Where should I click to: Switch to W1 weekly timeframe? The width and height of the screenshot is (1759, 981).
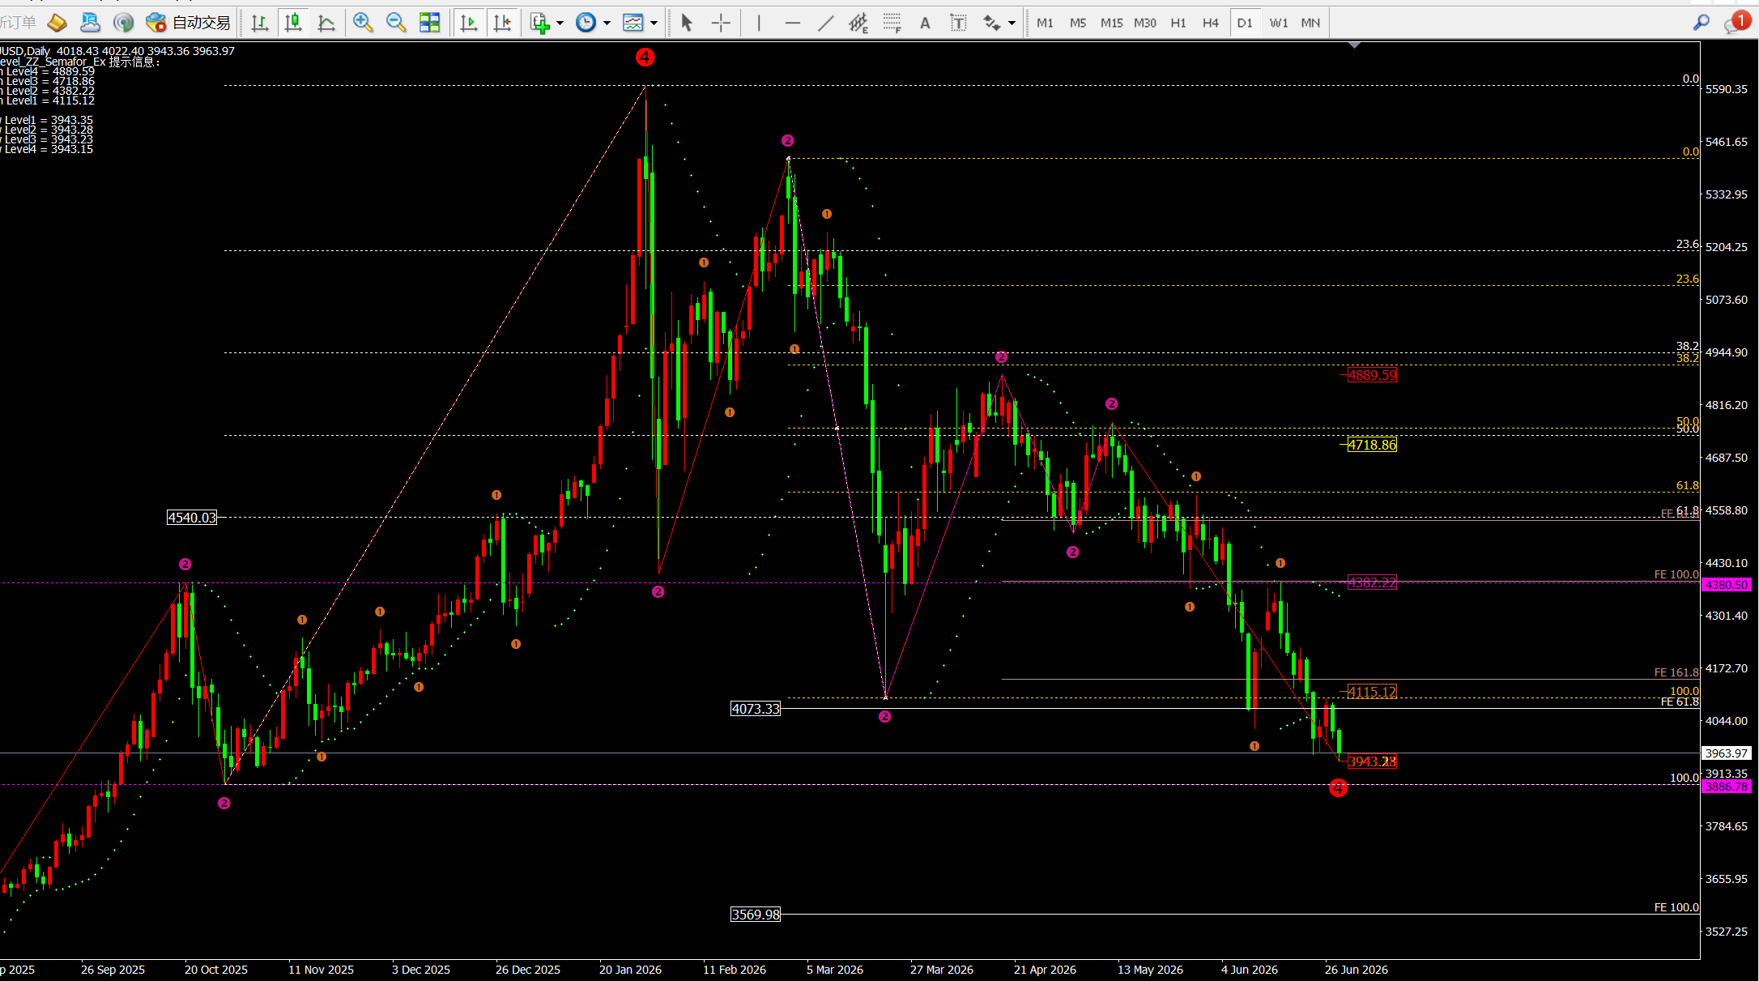[1279, 23]
